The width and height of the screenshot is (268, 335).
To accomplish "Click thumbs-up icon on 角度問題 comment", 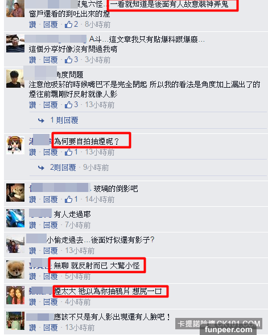I will coord(68,105).
